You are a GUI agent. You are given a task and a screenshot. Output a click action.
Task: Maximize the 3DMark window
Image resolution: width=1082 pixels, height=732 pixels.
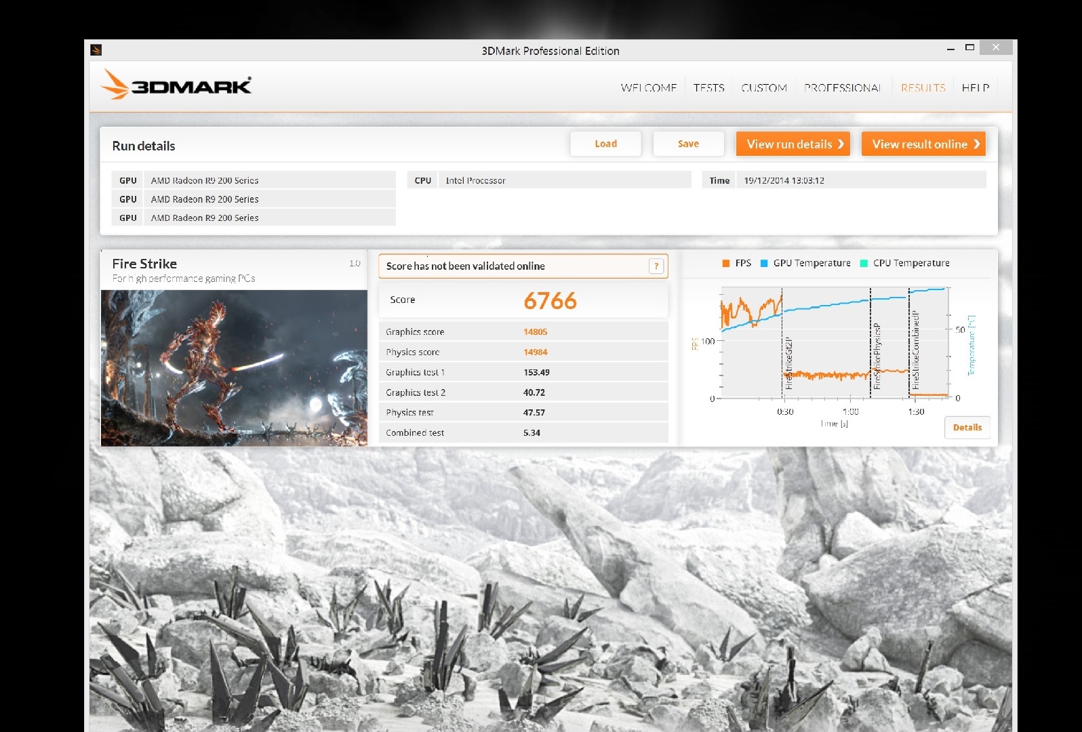tap(970, 47)
